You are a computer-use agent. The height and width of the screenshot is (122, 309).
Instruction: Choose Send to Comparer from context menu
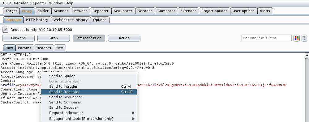(89, 102)
